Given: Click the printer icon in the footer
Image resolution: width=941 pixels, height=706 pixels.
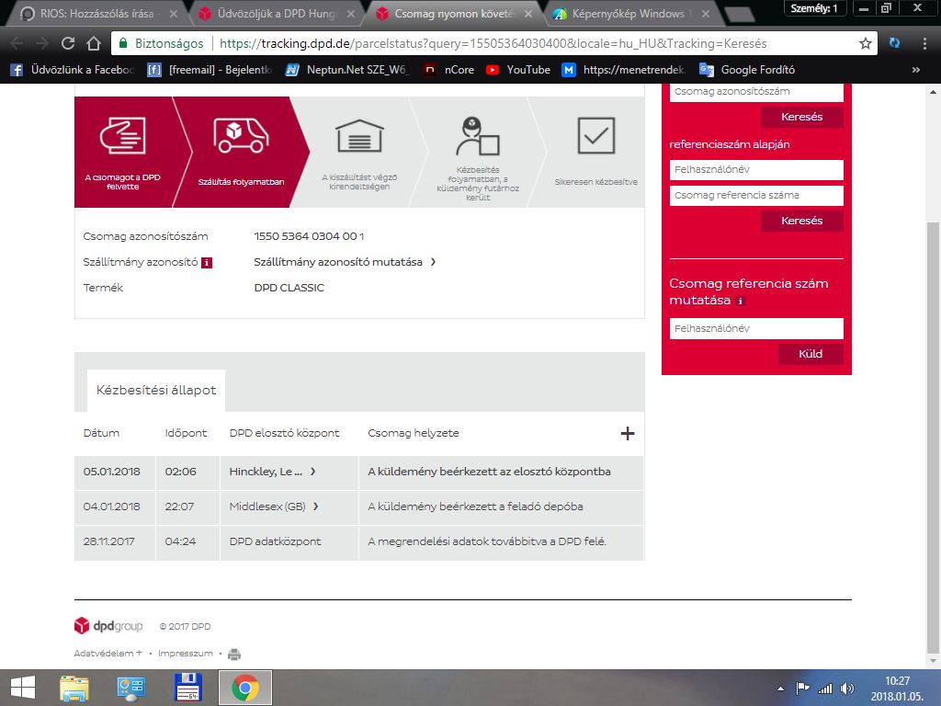Looking at the screenshot, I should coord(234,654).
